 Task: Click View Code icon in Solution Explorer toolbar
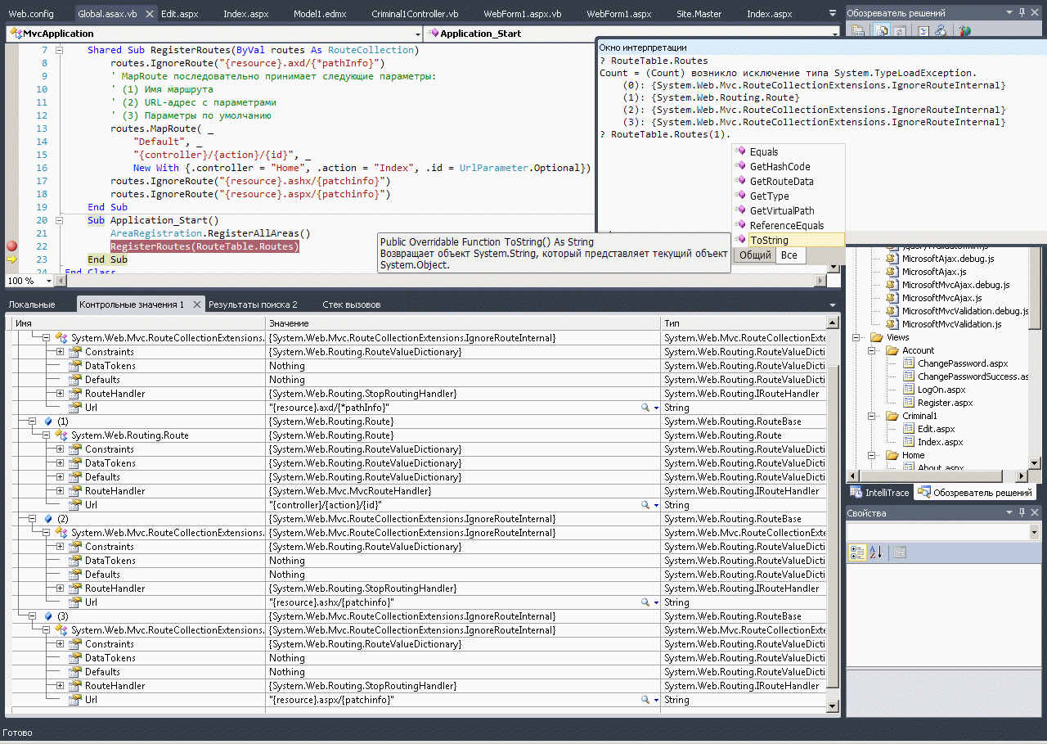(923, 31)
